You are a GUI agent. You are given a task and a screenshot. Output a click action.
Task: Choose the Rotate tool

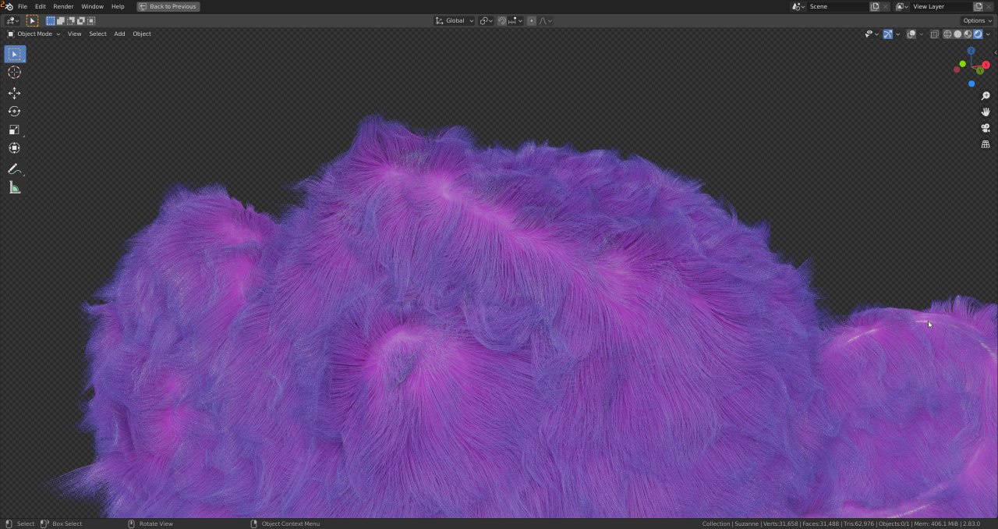(14, 112)
